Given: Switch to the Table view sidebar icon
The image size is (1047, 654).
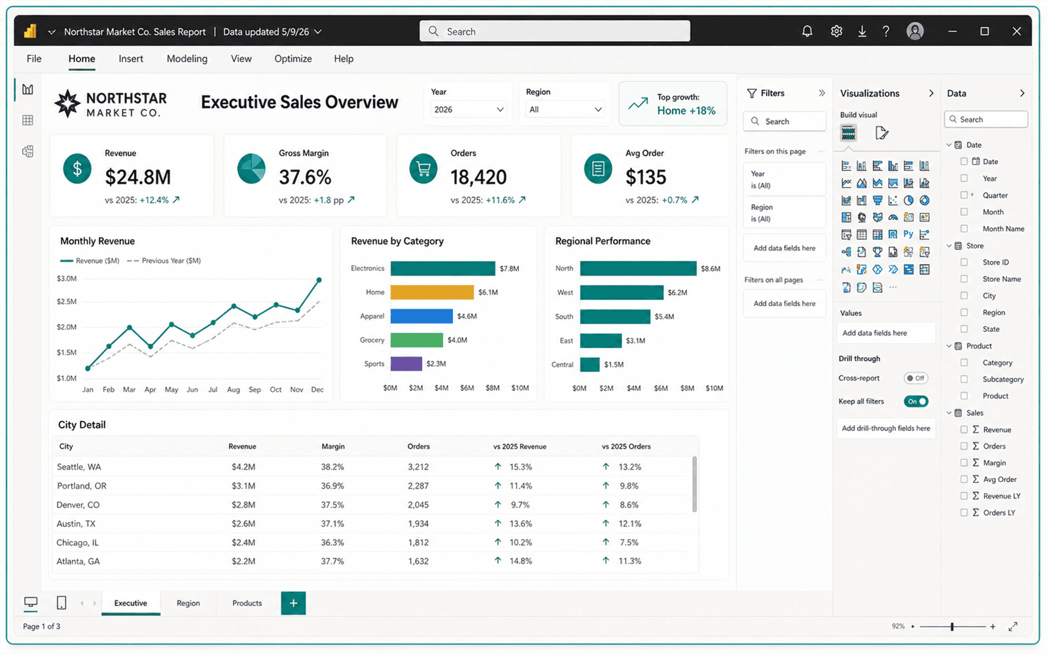Looking at the screenshot, I should pos(27,120).
